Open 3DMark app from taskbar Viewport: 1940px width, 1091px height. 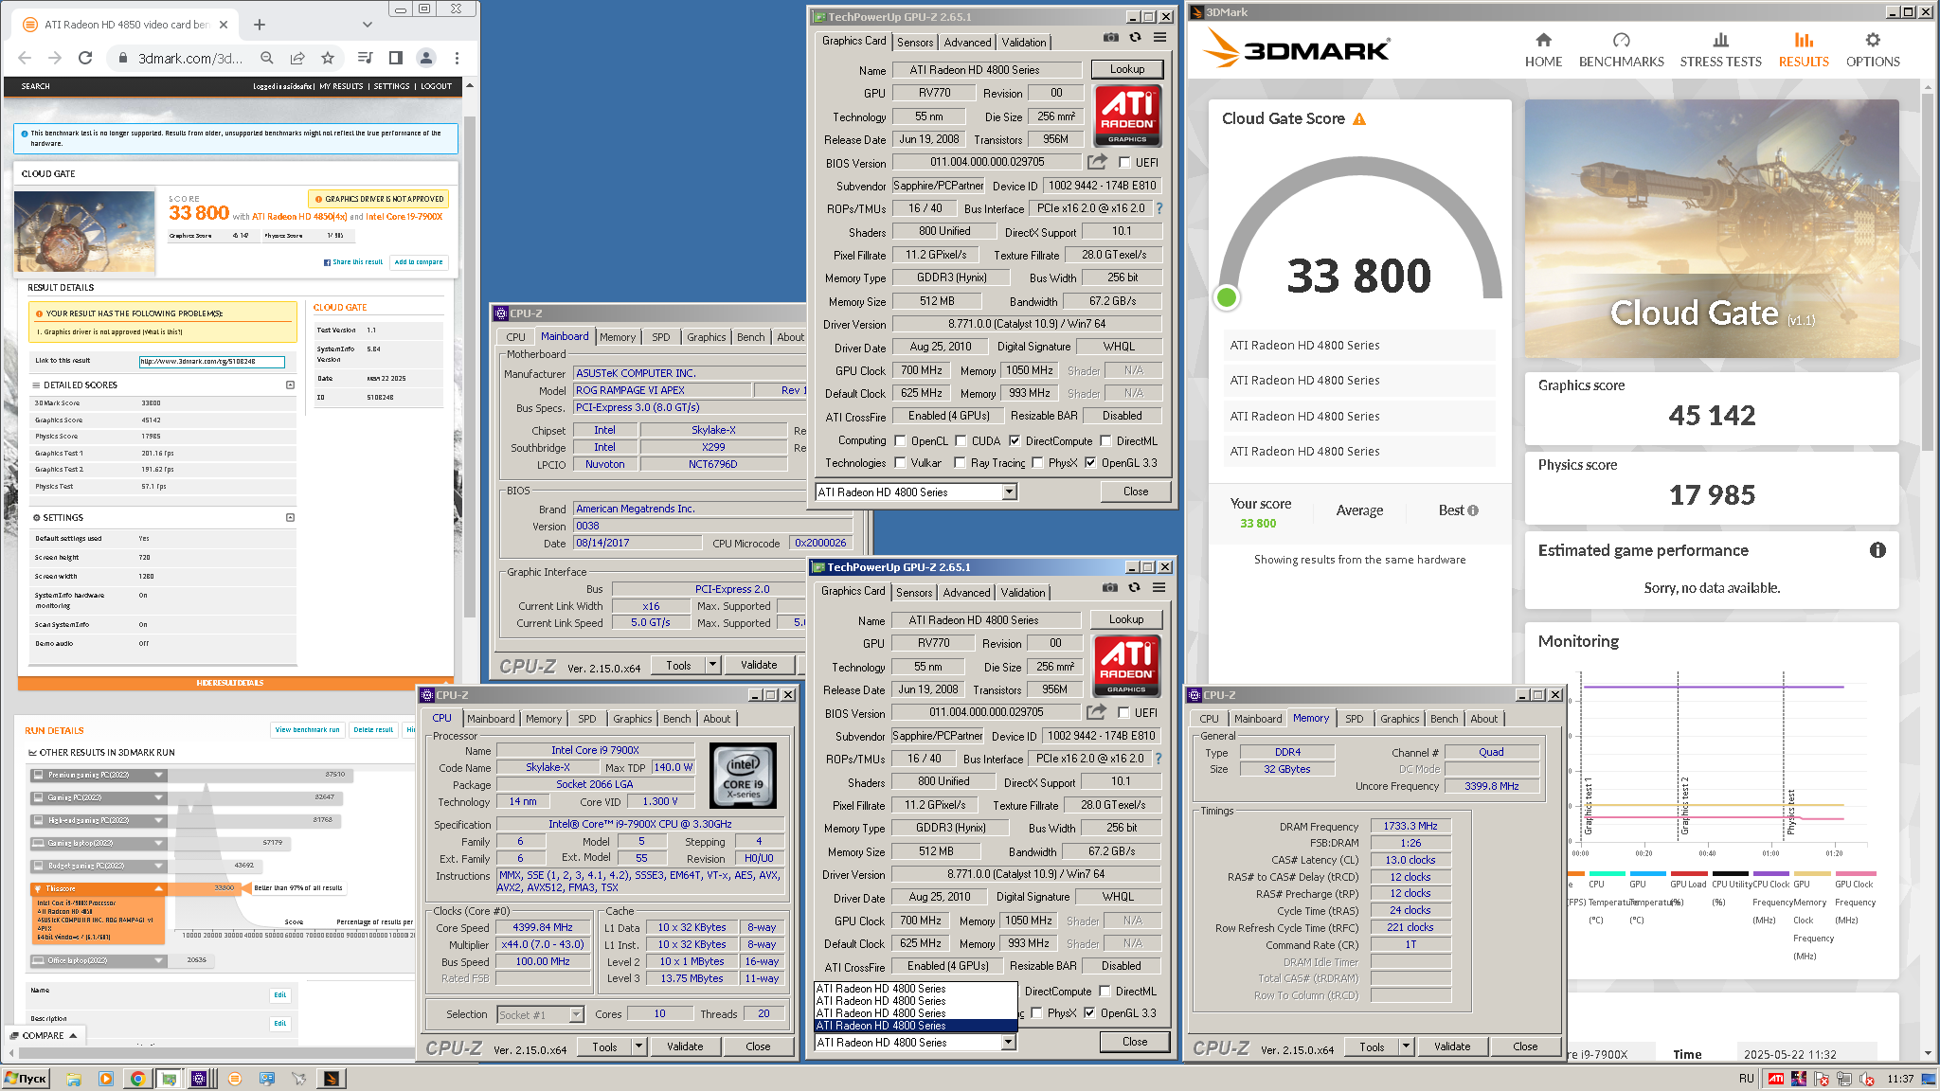pos(331,1079)
